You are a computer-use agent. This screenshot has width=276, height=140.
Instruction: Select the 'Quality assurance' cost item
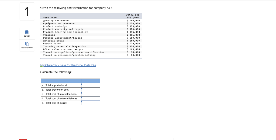(x=56, y=21)
